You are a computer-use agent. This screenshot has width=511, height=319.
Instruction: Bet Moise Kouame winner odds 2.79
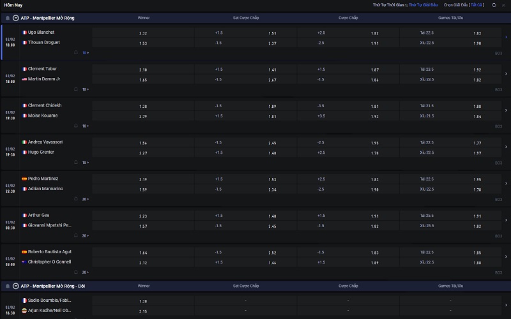pos(143,116)
